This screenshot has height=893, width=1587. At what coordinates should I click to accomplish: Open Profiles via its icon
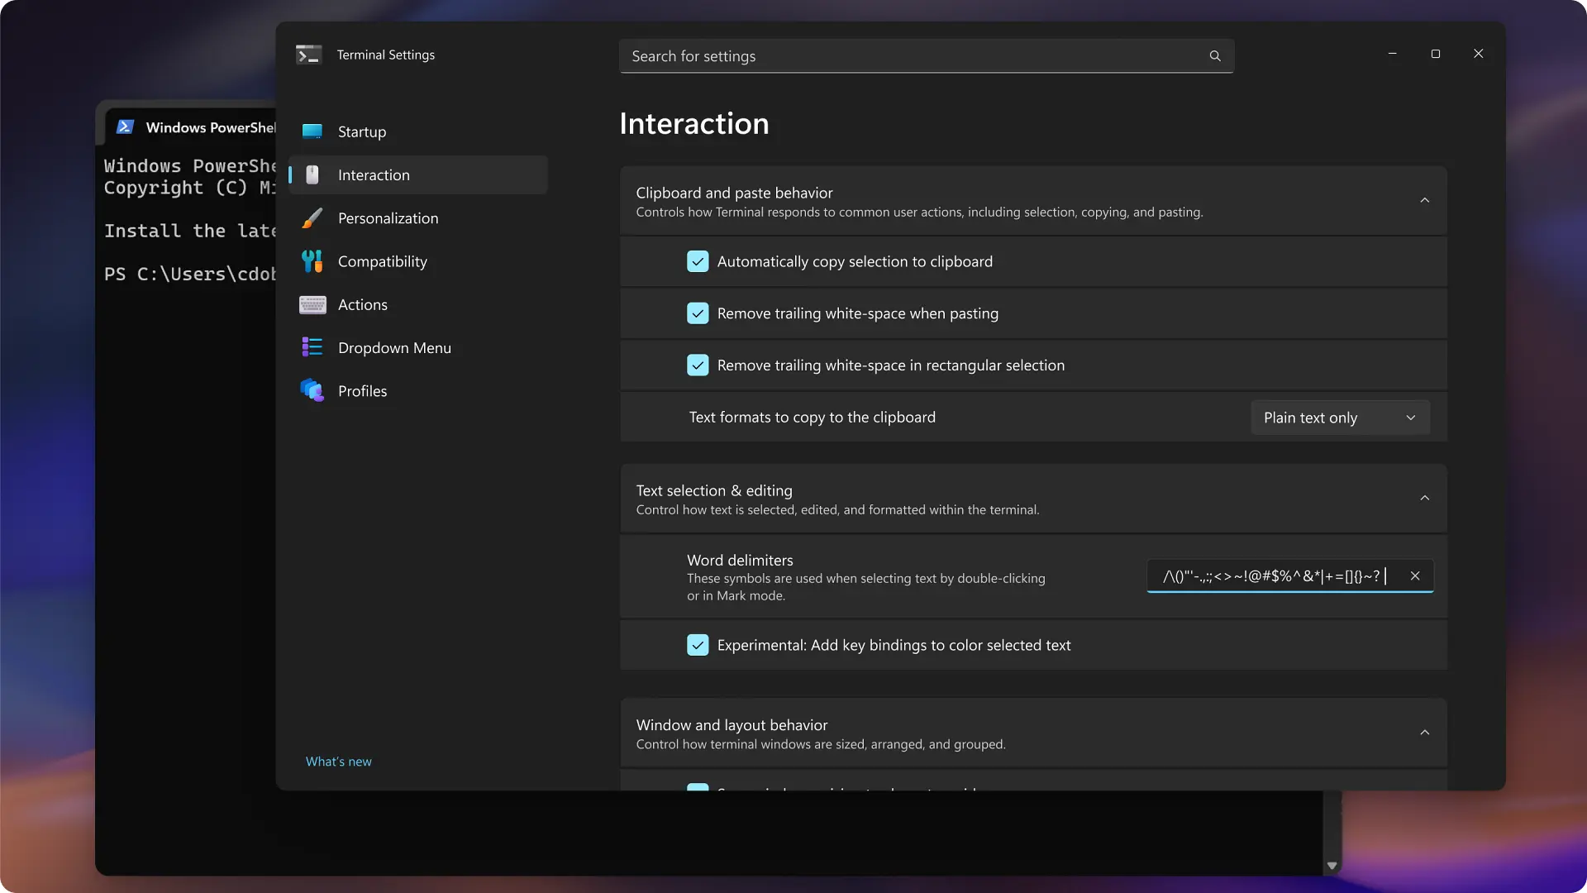pos(312,390)
